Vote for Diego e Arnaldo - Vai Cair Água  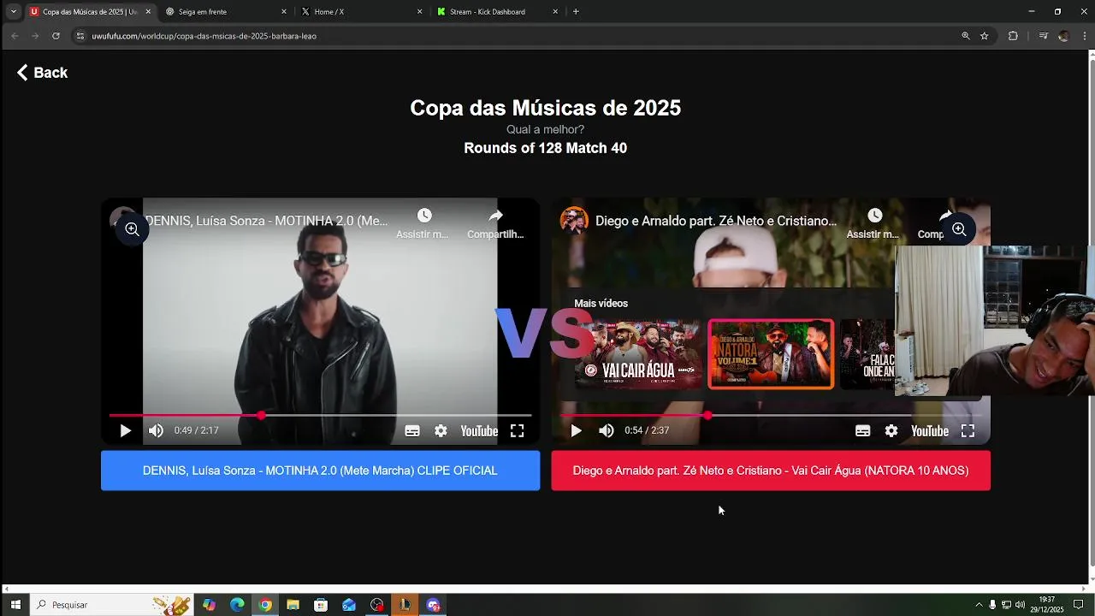click(x=771, y=471)
